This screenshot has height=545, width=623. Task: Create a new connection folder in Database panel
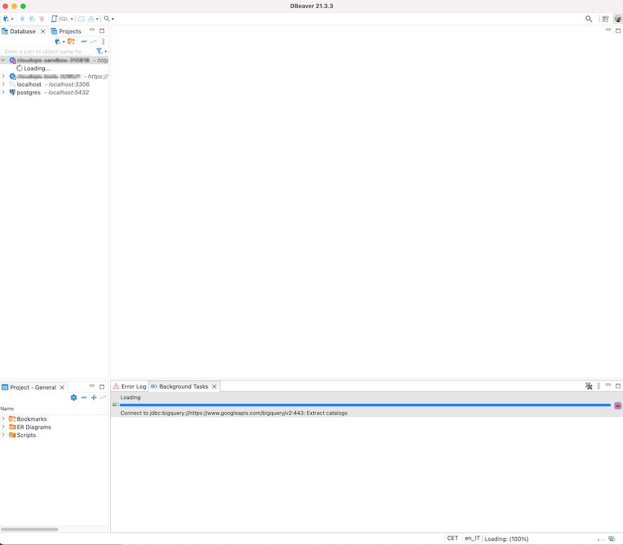(x=71, y=41)
